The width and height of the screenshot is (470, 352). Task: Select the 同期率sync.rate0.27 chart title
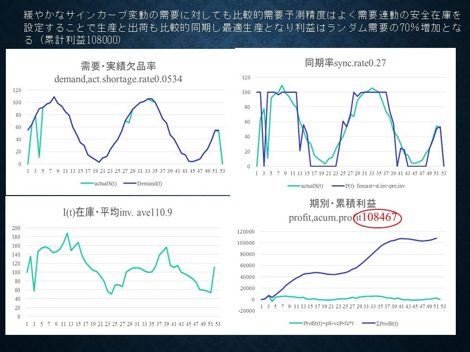click(345, 63)
